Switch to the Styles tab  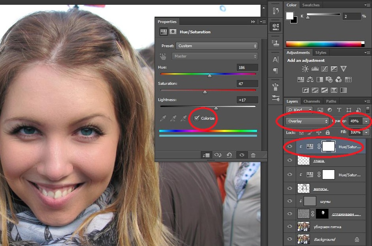point(321,53)
